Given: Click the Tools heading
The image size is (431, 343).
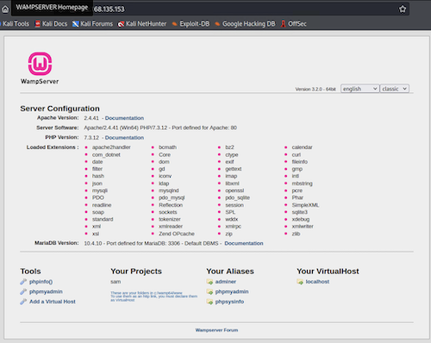Looking at the screenshot, I should pos(30,271).
